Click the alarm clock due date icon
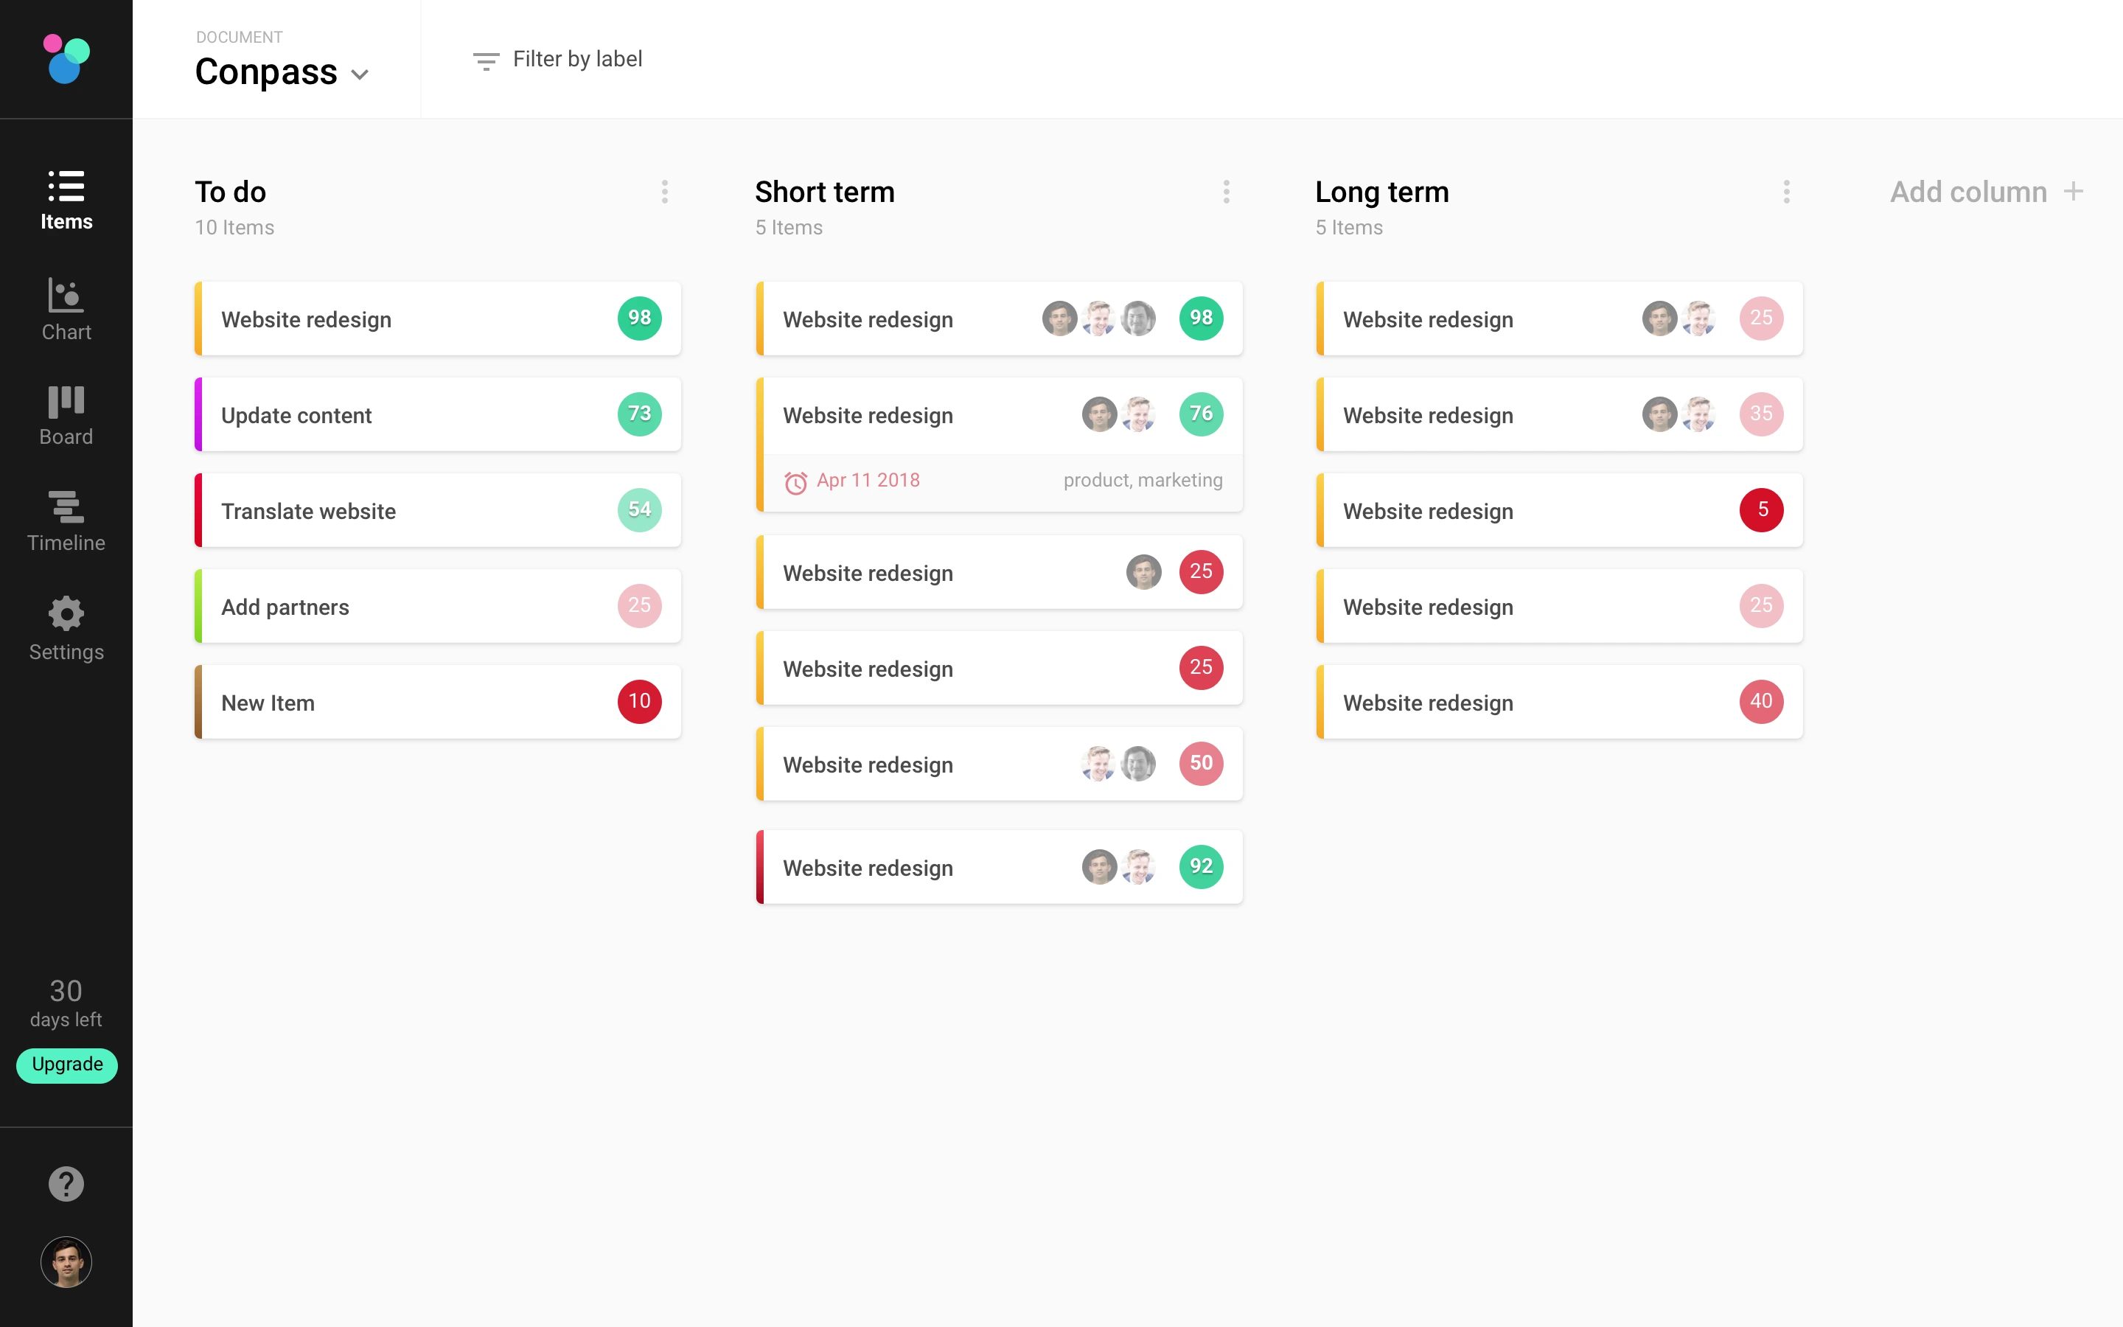The height and width of the screenshot is (1327, 2123). click(795, 482)
